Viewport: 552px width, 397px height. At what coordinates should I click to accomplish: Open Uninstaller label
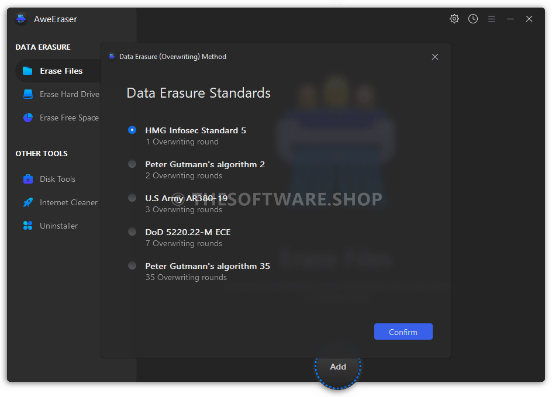pos(59,226)
